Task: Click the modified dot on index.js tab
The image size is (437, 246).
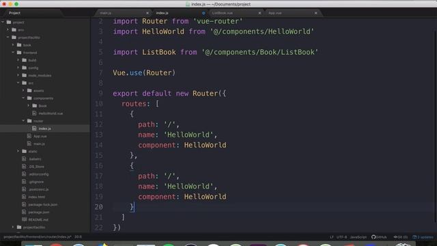Action: [203, 13]
